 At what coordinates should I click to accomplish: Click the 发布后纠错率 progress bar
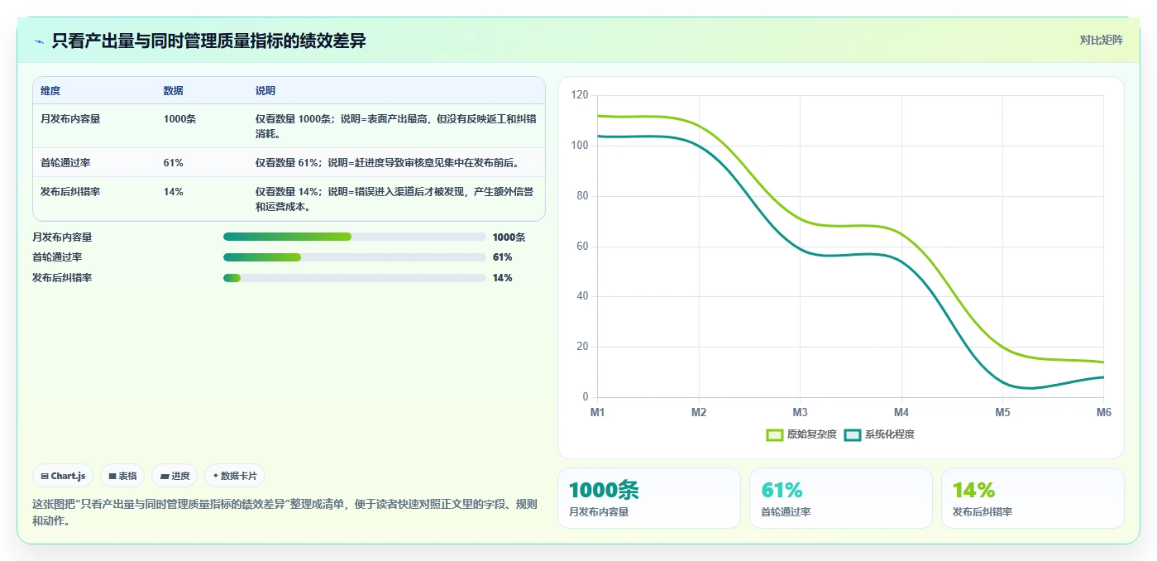point(355,278)
